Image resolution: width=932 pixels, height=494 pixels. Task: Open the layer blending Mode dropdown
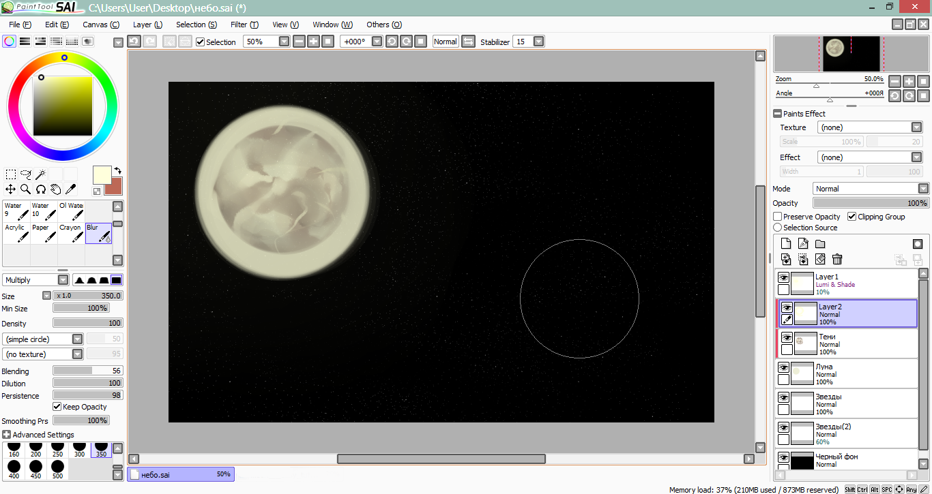pos(871,189)
